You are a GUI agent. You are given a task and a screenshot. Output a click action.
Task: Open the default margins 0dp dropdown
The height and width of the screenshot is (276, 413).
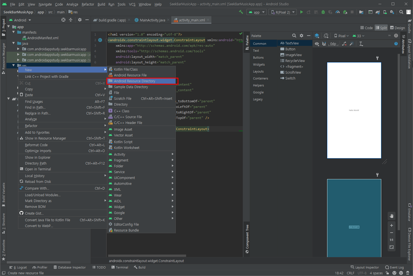click(333, 44)
